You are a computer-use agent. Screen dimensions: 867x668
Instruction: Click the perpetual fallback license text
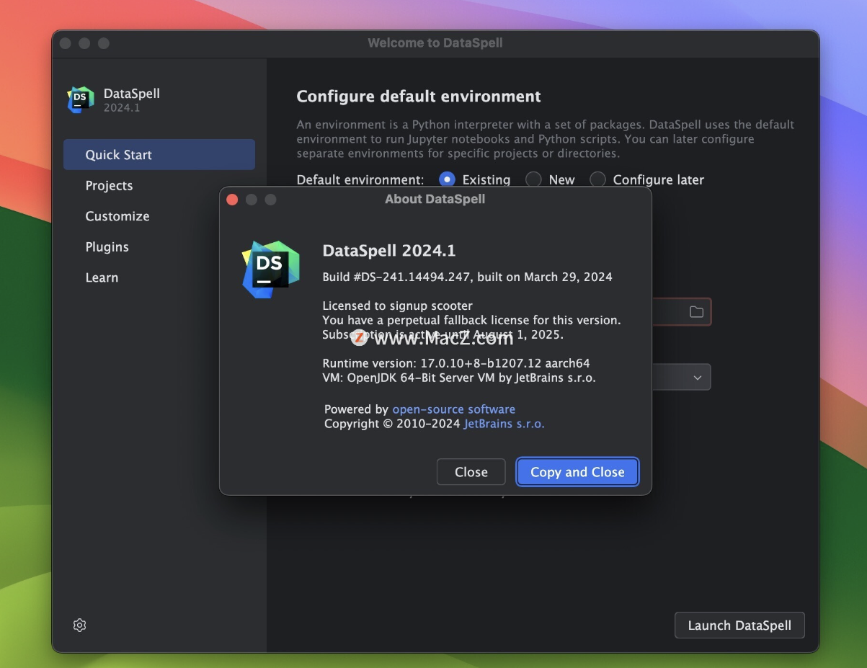471,320
